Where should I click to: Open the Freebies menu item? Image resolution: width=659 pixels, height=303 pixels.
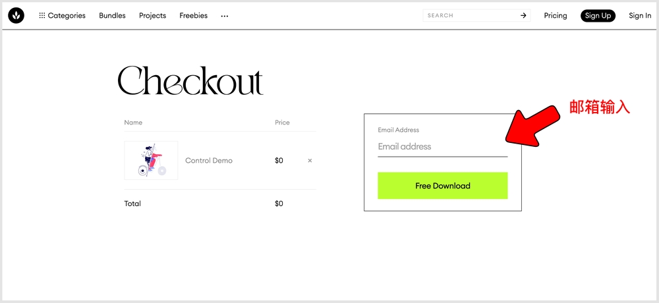pos(193,16)
